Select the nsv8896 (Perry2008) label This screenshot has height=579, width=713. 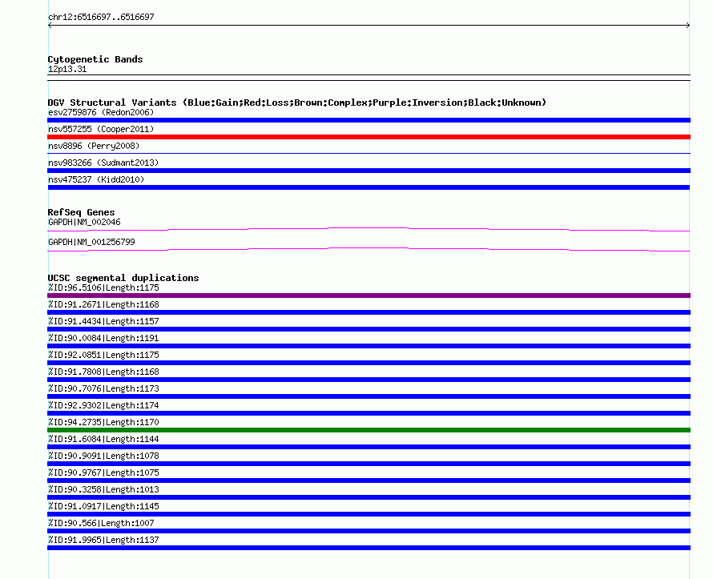pyautogui.click(x=94, y=146)
